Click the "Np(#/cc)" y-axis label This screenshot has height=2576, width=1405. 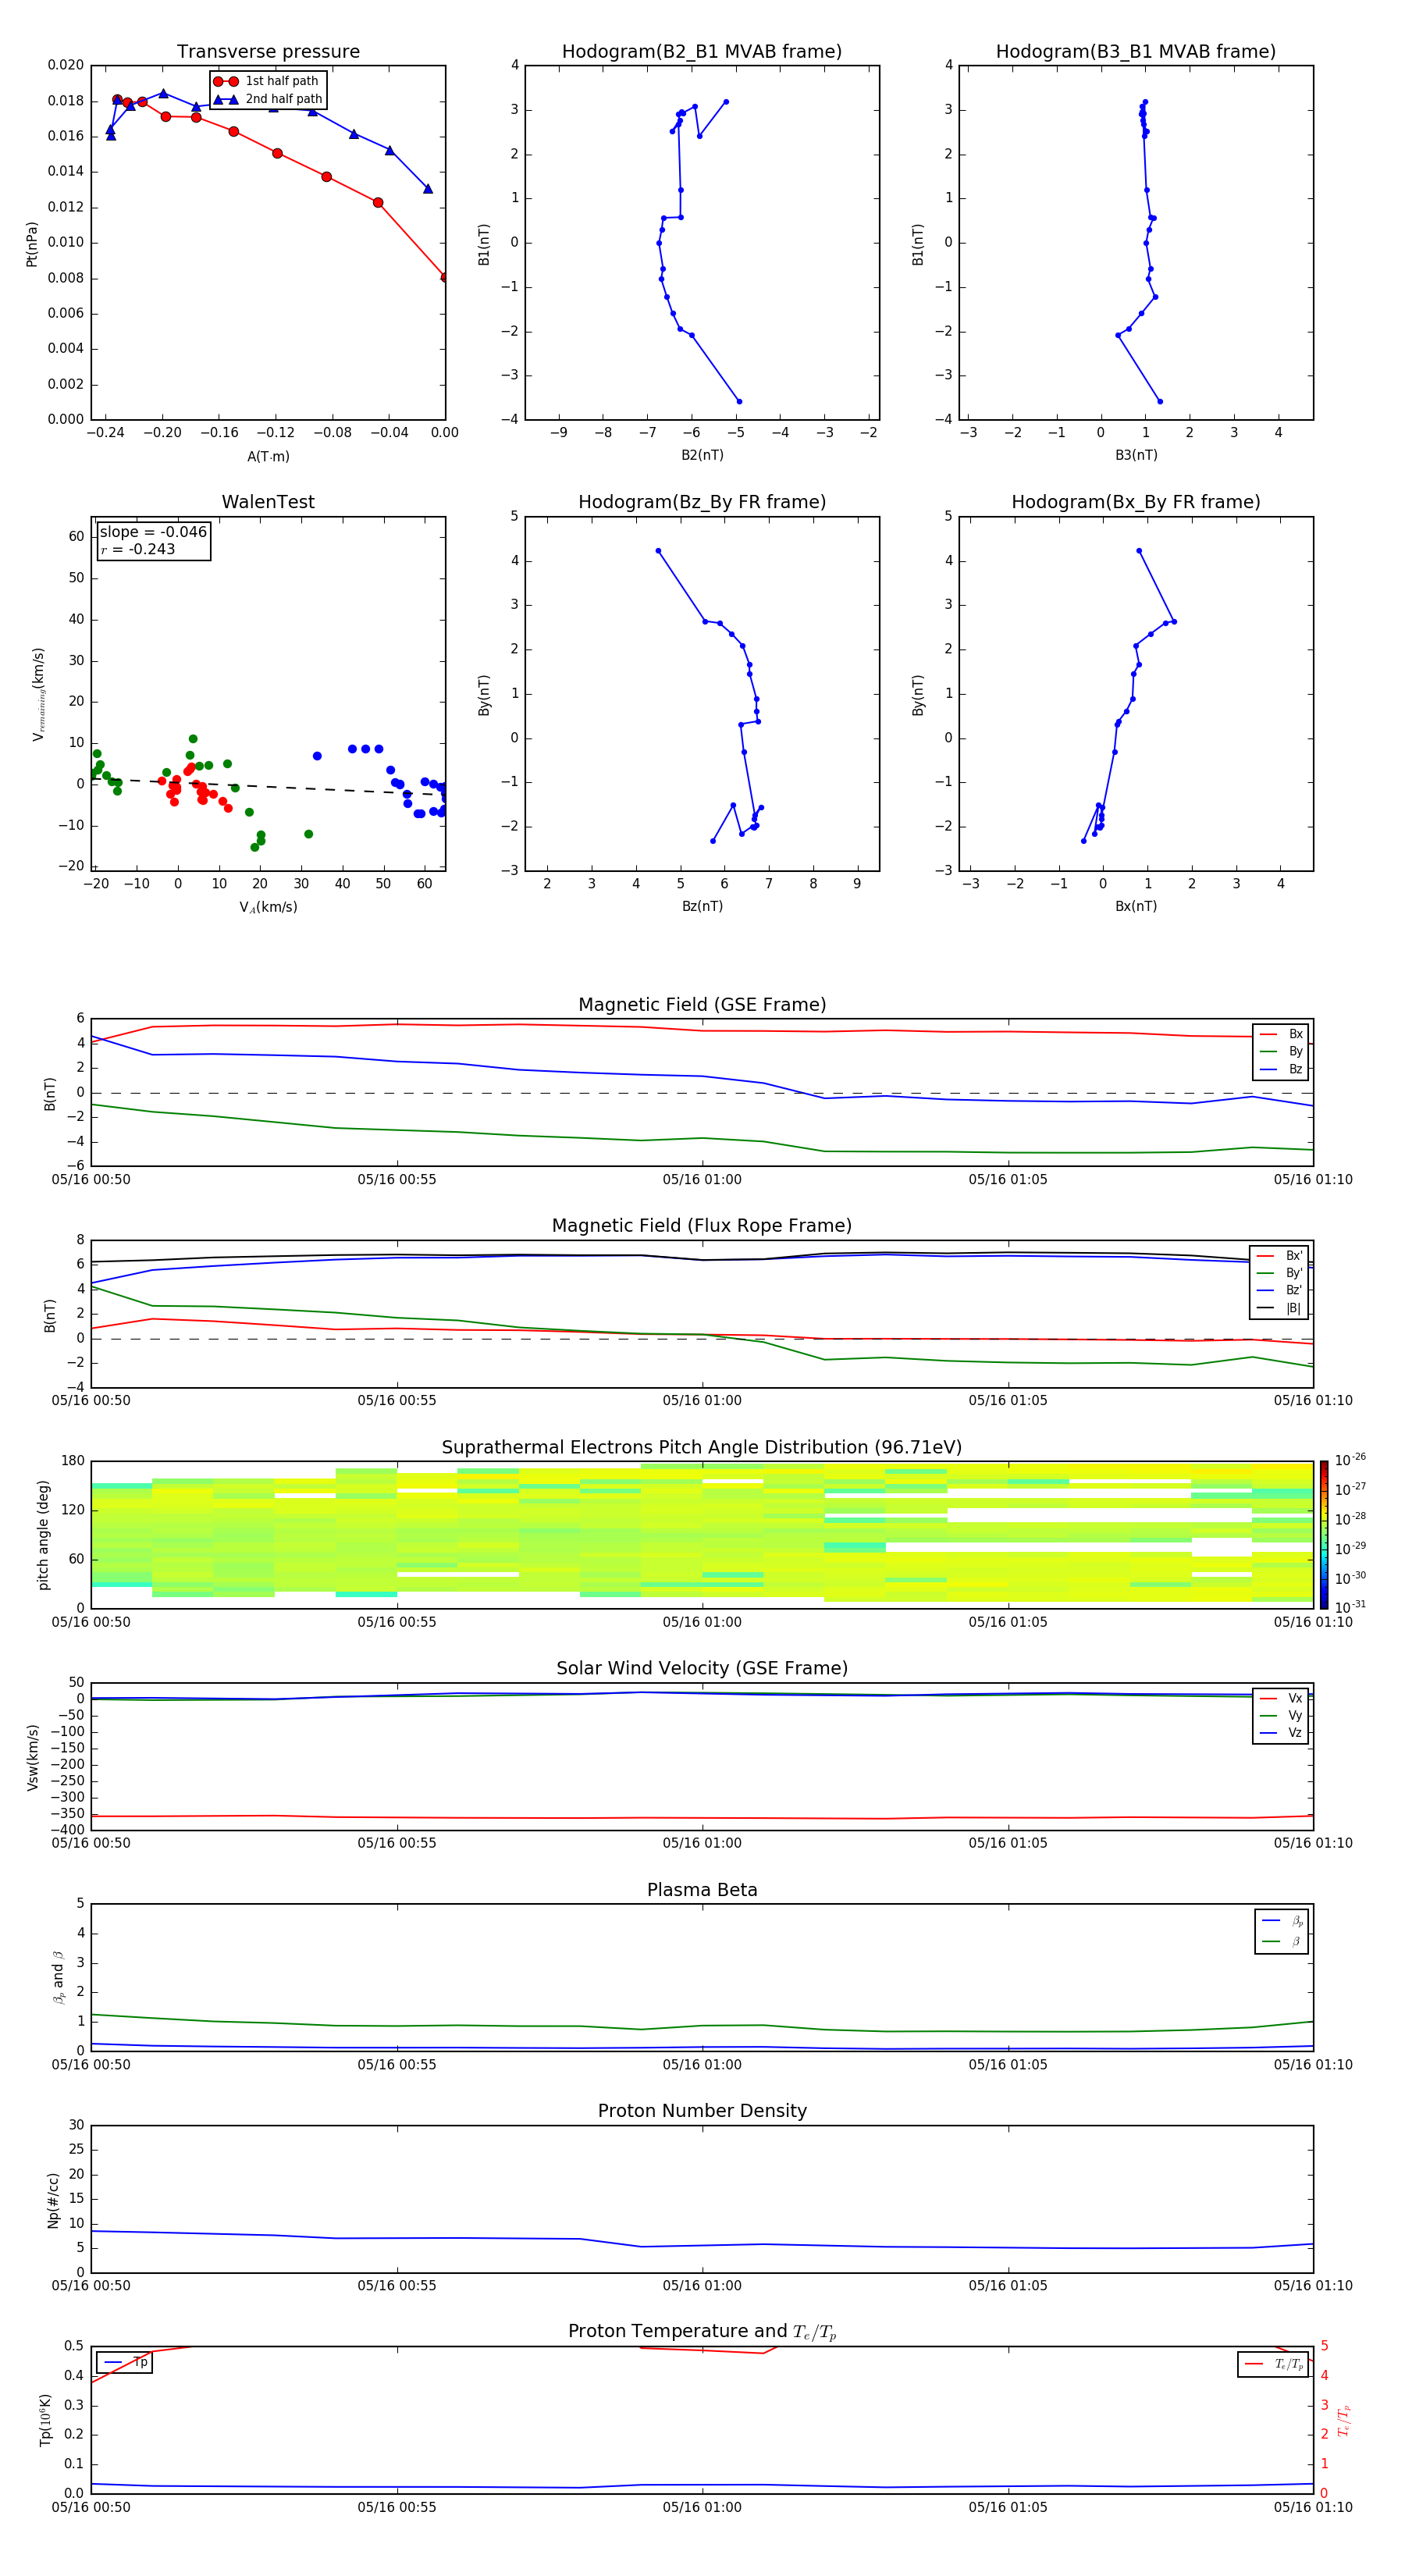(x=53, y=2200)
